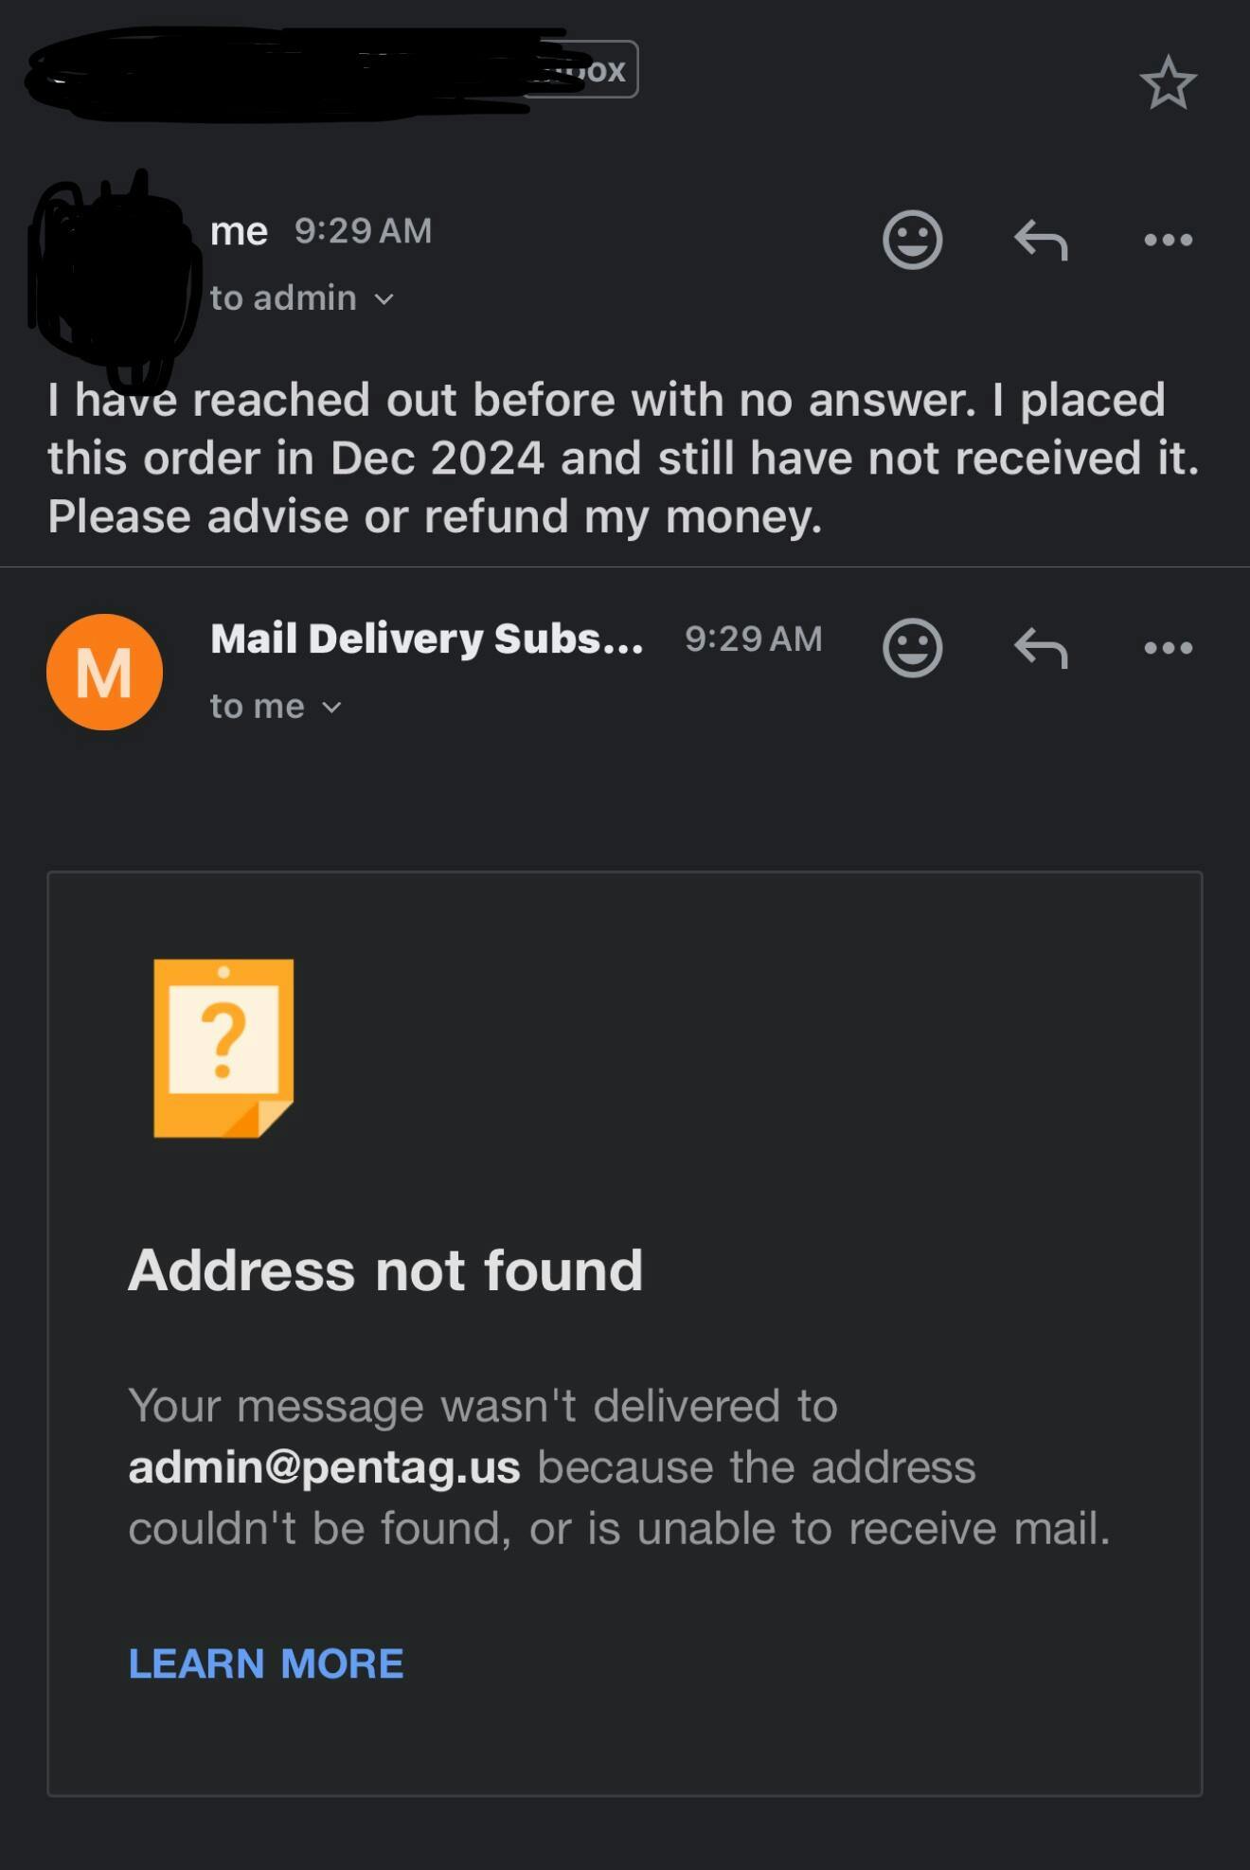This screenshot has height=1870, width=1250.
Task: Tap the "Address not found" heading
Action: click(x=385, y=1270)
